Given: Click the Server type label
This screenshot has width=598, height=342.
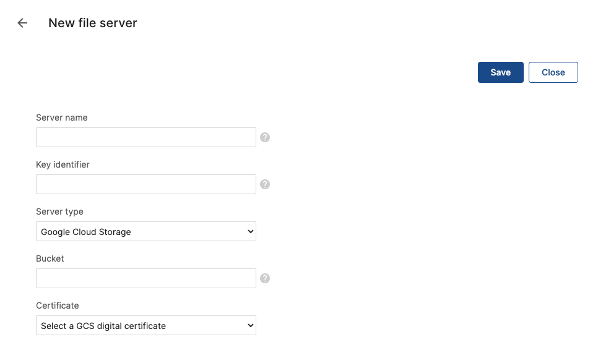Looking at the screenshot, I should 59,212.
